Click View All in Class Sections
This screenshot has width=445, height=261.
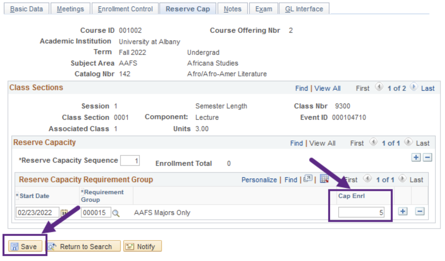point(327,89)
